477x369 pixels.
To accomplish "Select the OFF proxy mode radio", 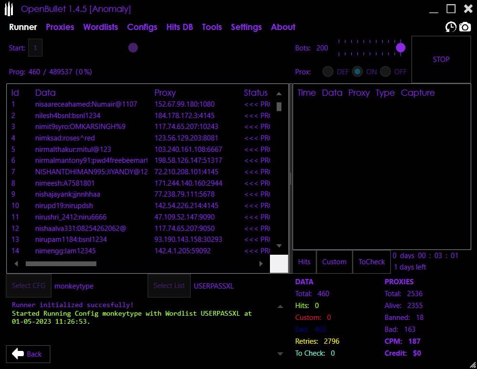I will (386, 72).
